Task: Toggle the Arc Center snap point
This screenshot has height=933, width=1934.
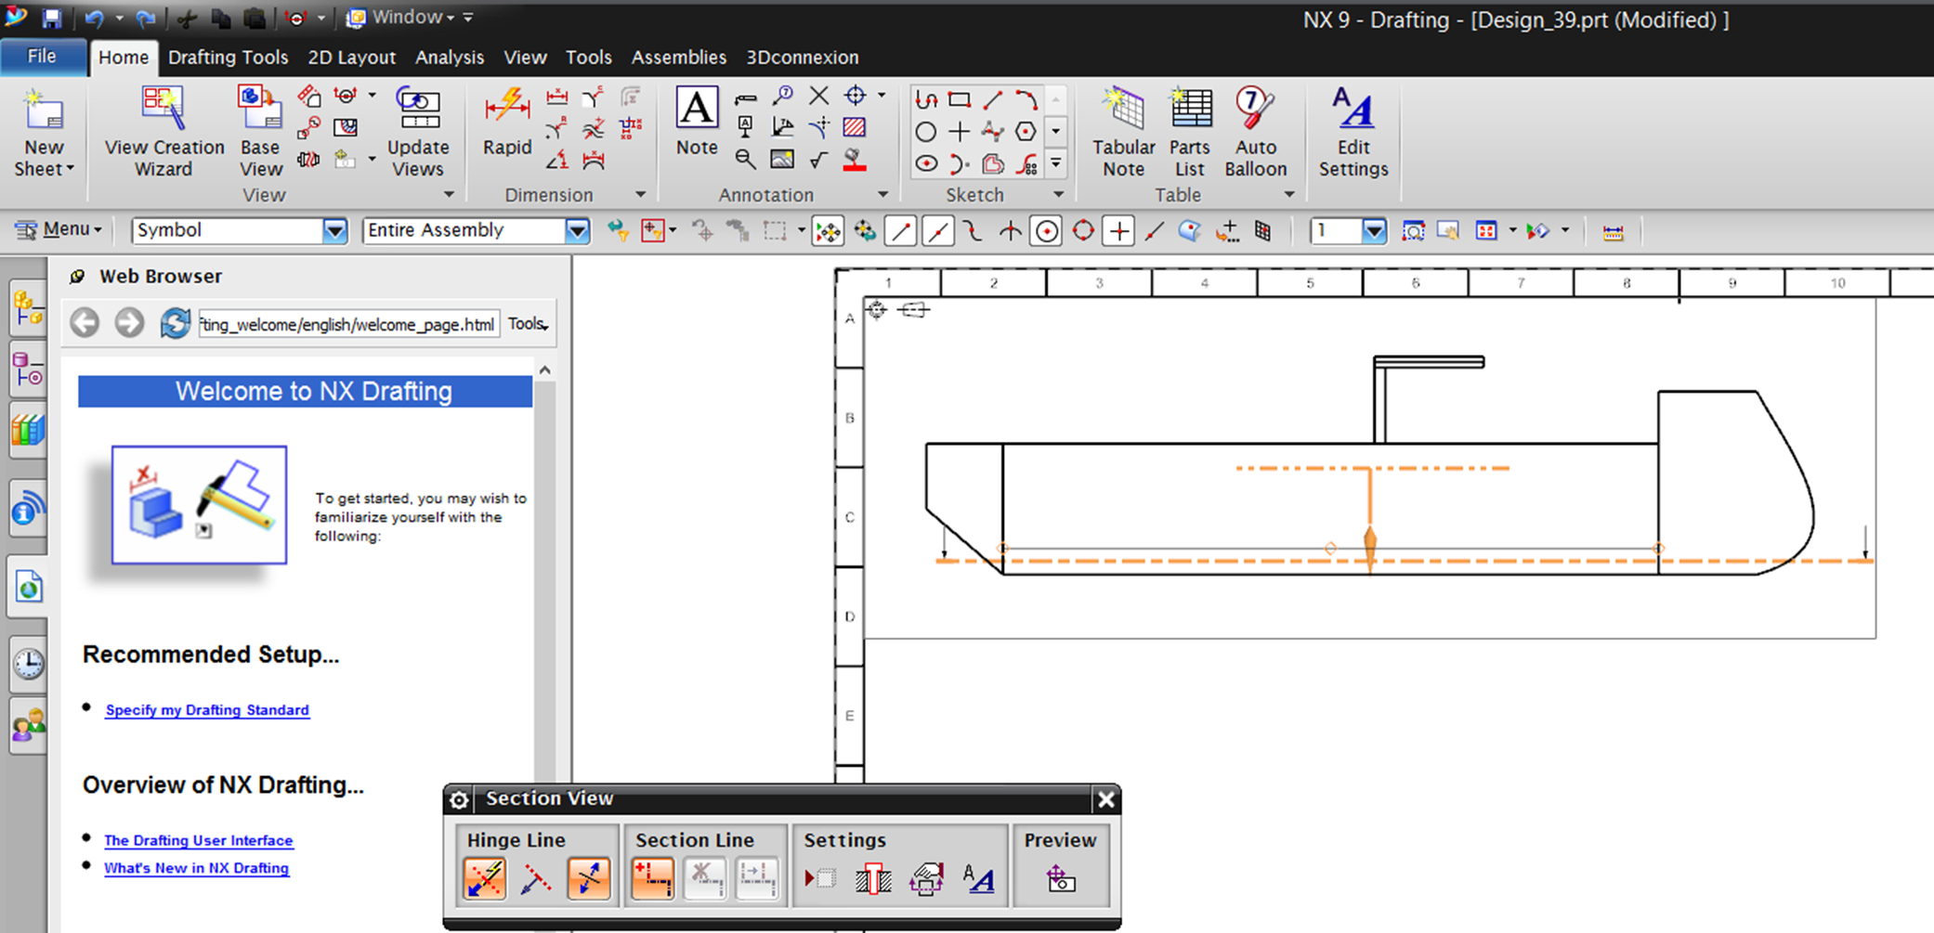Action: [x=1047, y=231]
